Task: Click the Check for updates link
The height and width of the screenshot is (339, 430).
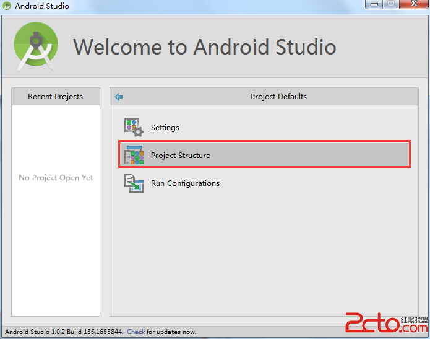Action: (x=135, y=332)
